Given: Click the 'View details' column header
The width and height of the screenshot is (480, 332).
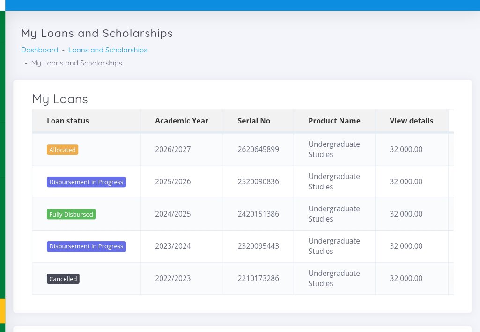Looking at the screenshot, I should 412,121.
